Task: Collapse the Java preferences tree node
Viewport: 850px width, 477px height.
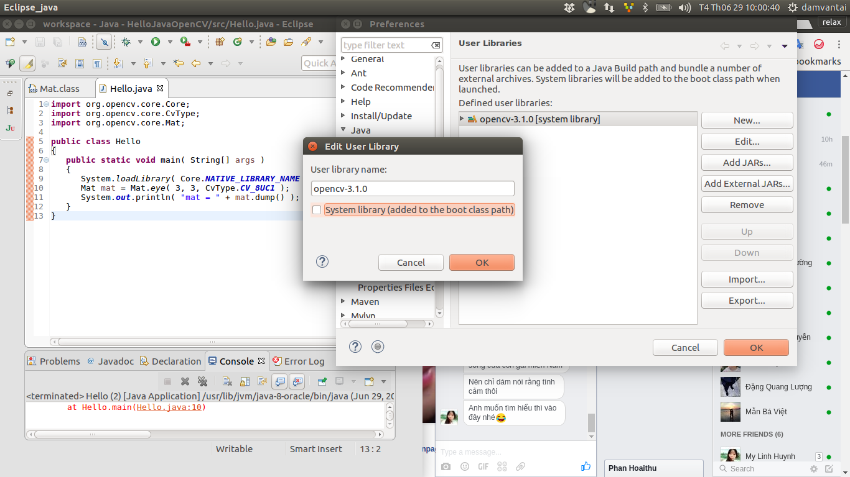Action: 343,130
